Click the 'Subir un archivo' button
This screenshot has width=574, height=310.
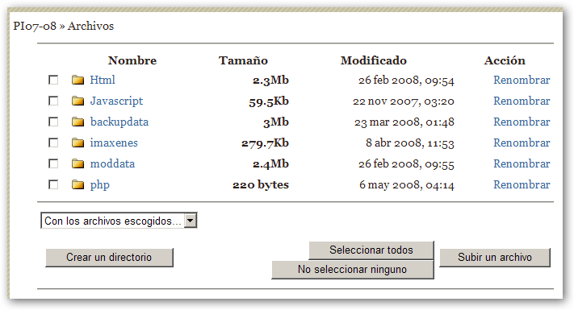[x=495, y=258]
